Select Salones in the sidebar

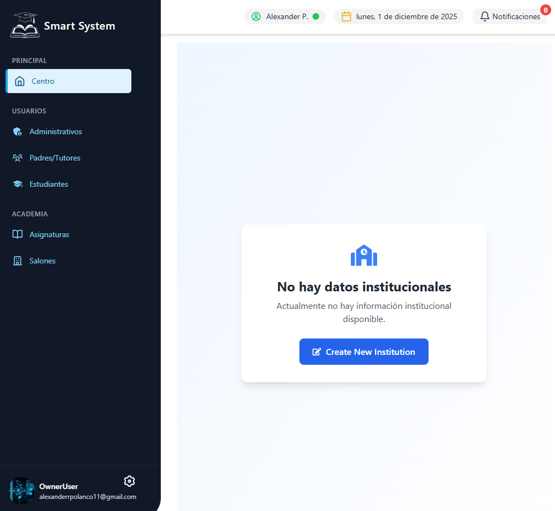(42, 261)
